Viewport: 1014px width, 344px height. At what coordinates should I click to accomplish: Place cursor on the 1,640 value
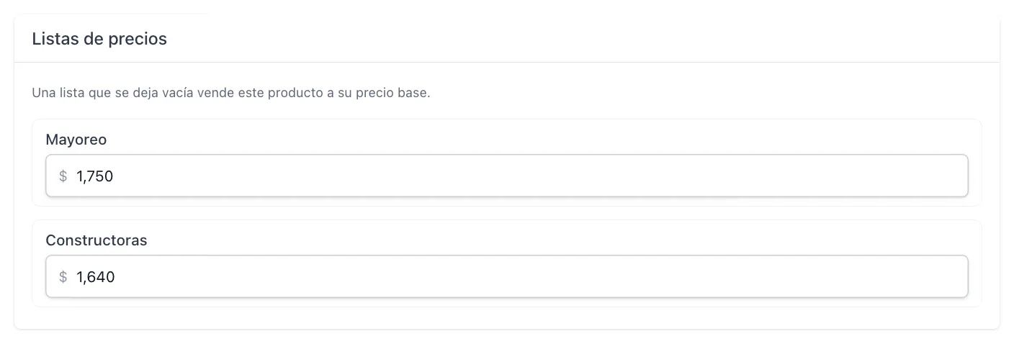(96, 277)
